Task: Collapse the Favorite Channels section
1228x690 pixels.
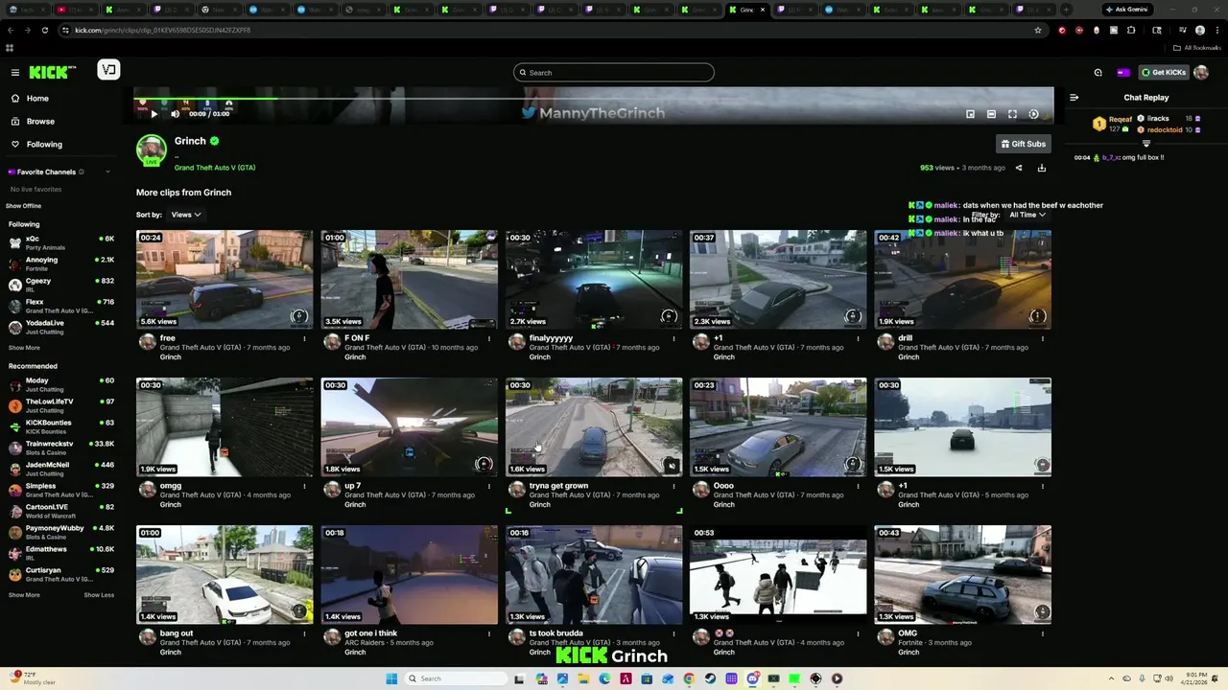Action: click(107, 172)
